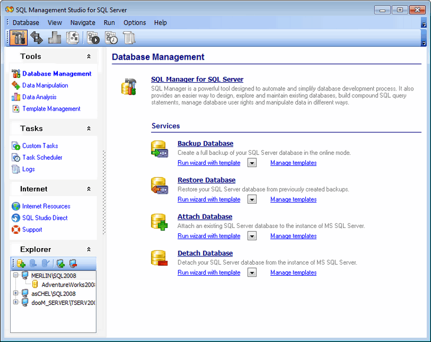Open the Logs toolbar icon
The width and height of the screenshot is (431, 342).
tap(129, 38)
